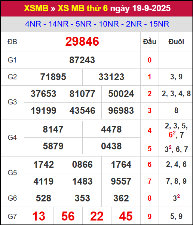
Task: Click G3 number 96983
Action: 121,110
